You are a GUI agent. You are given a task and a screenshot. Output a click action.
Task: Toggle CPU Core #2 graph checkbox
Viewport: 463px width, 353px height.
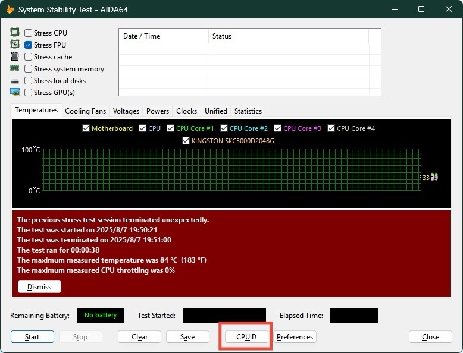point(224,128)
